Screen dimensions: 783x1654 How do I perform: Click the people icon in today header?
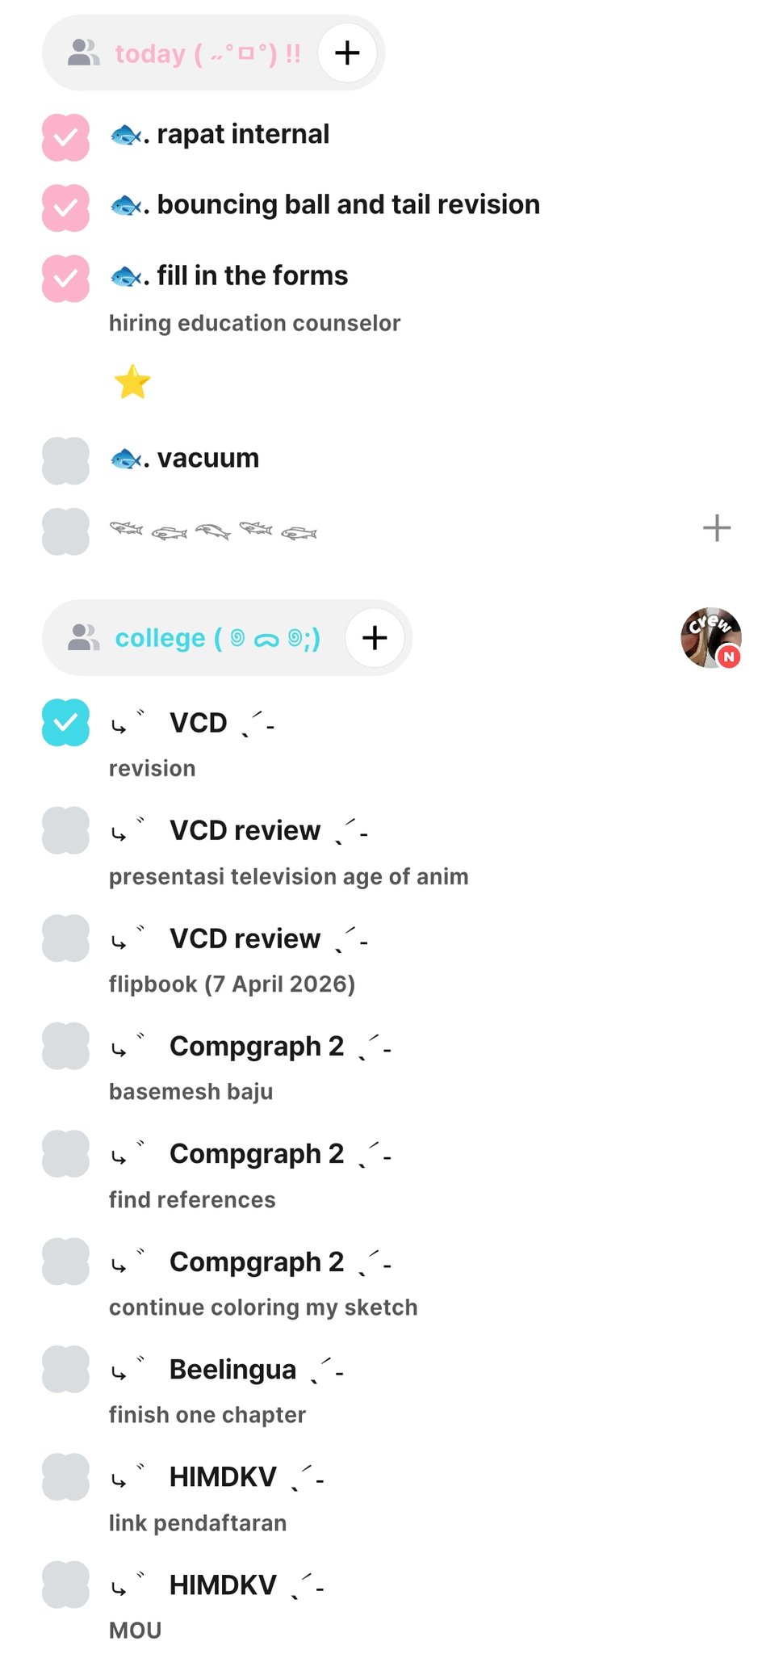point(83,53)
